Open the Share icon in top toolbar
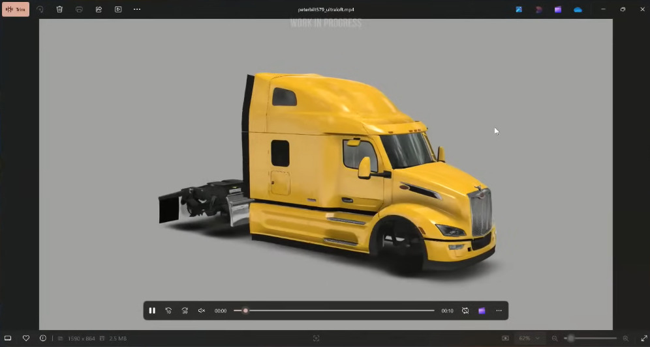 [99, 10]
